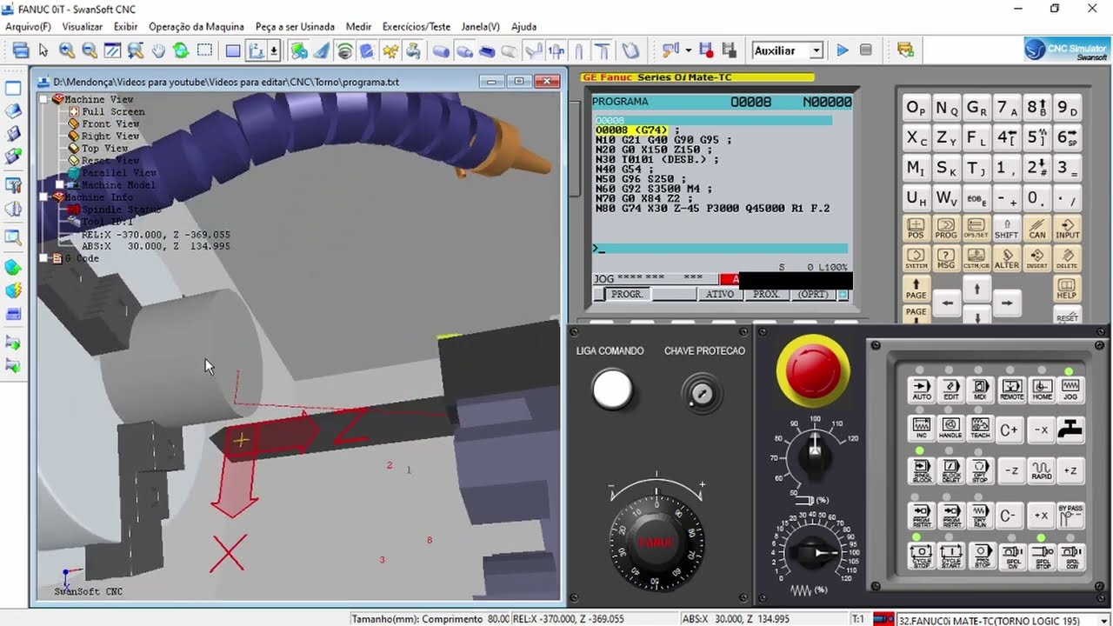Screen dimensions: 1113x626
Task: Toggle the TEACH mode key
Action: pos(981,427)
